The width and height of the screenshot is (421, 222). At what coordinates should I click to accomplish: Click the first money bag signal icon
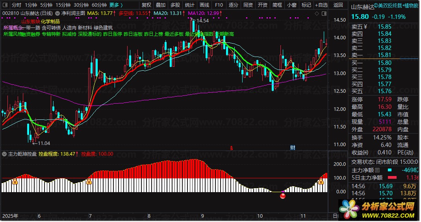(15, 182)
